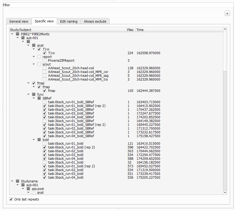Uncheck task-0back_run-01_bold_SBRef (rep 2) checkbox

tap(45, 106)
